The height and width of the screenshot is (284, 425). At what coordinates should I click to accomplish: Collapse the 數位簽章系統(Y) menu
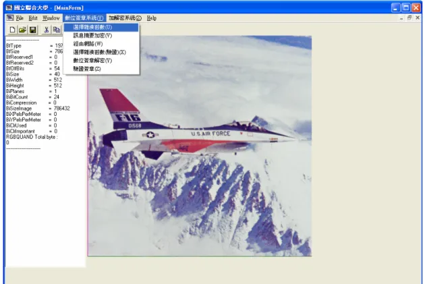click(x=84, y=18)
